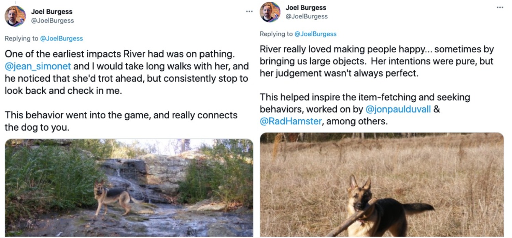This screenshot has height=238, width=512.
Task: Open the waterfall photo of River
Action: click(x=128, y=187)
